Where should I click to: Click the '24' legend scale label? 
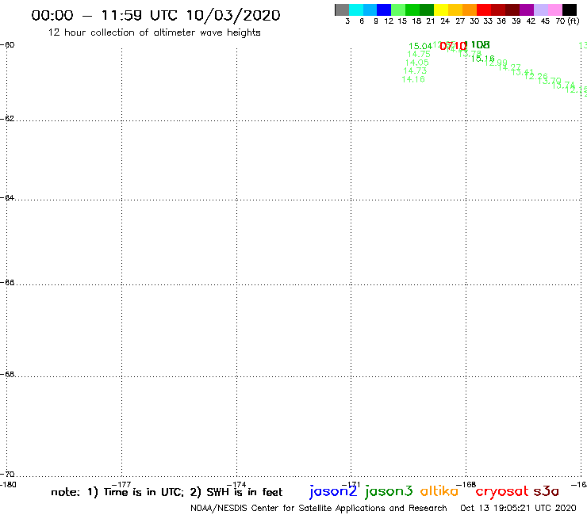[445, 21]
